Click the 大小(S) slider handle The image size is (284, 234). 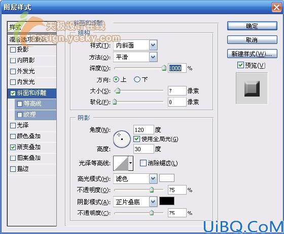118,90
